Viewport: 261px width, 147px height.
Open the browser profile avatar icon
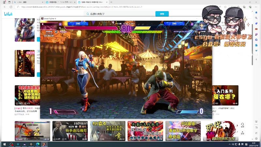pos(4,2)
